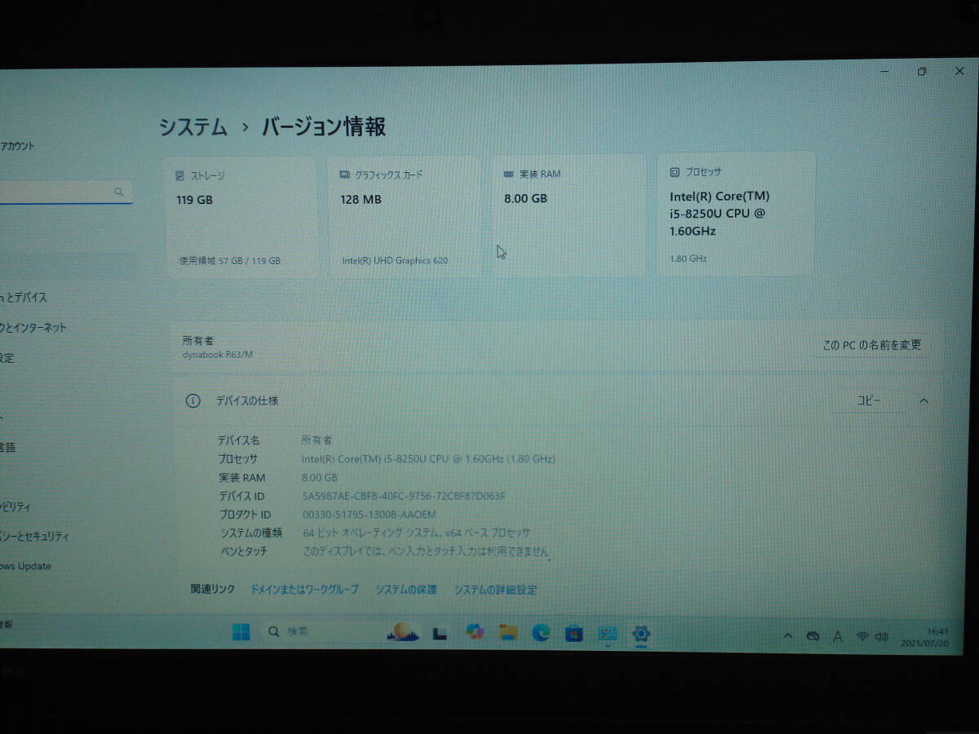Open the privacy and security sidebar item
The width and height of the screenshot is (979, 734).
[x=35, y=537]
